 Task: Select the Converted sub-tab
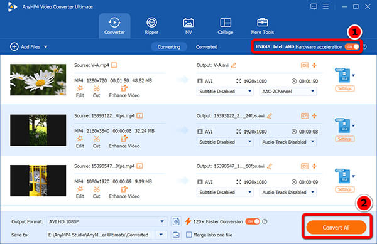207,47
